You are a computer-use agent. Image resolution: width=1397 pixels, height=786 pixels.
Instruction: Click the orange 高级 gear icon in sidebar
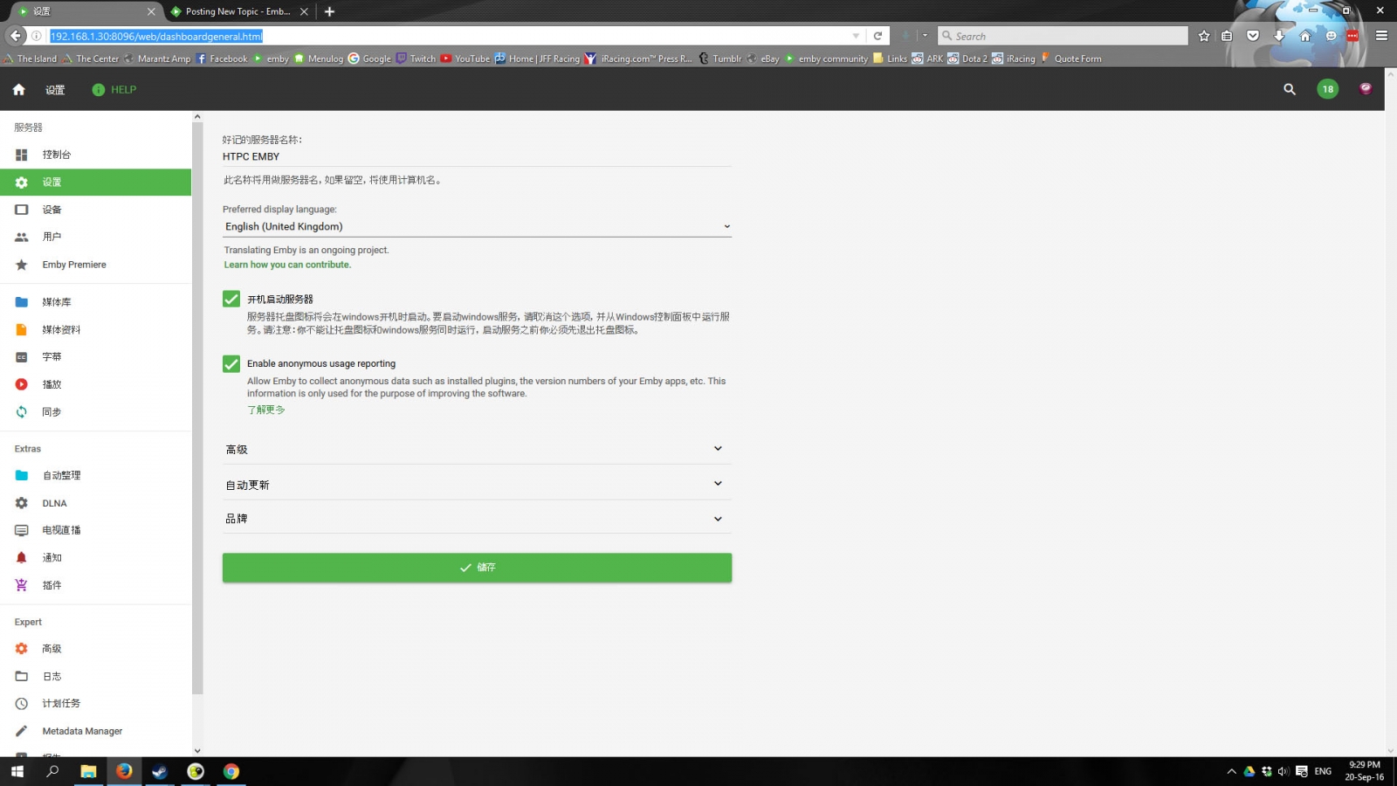tap(22, 649)
